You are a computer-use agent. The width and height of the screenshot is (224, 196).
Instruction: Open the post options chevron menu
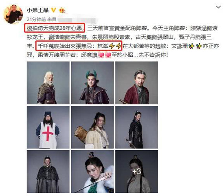tap(218, 7)
